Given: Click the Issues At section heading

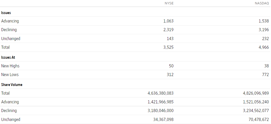Looking at the screenshot, I should click(x=8, y=57).
